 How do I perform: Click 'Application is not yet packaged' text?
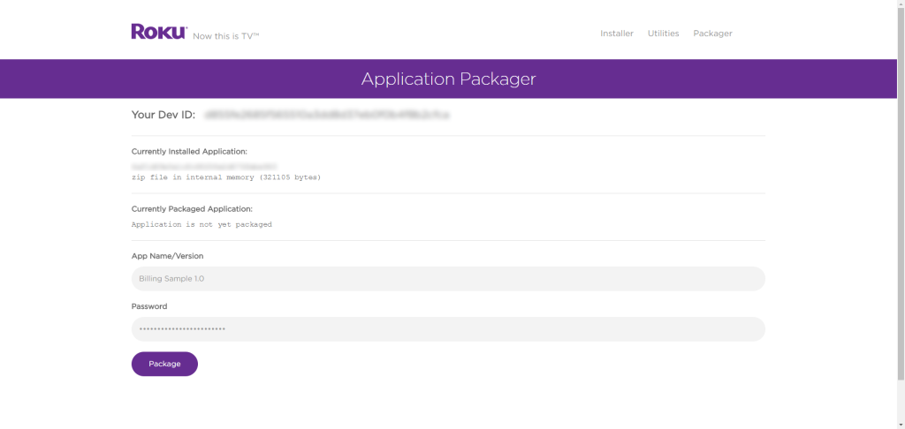tap(202, 224)
